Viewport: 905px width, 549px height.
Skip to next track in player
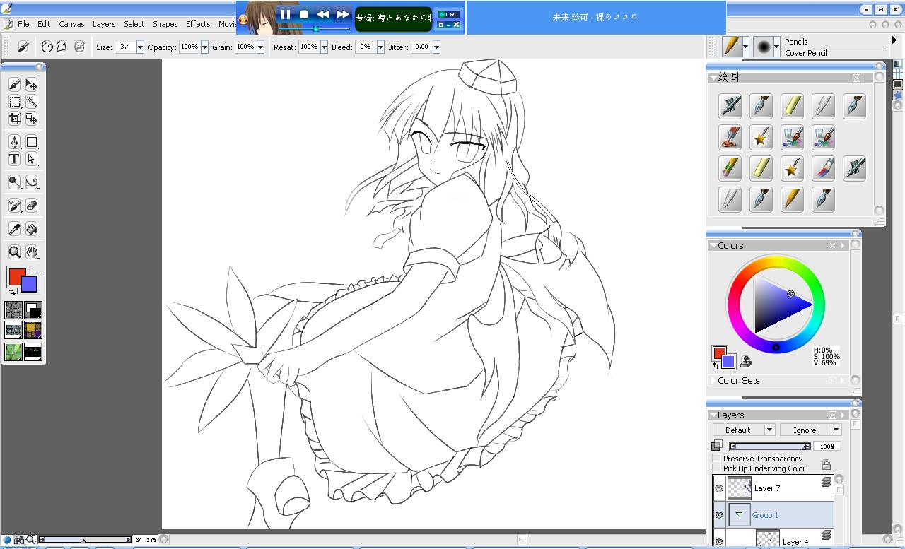(343, 14)
